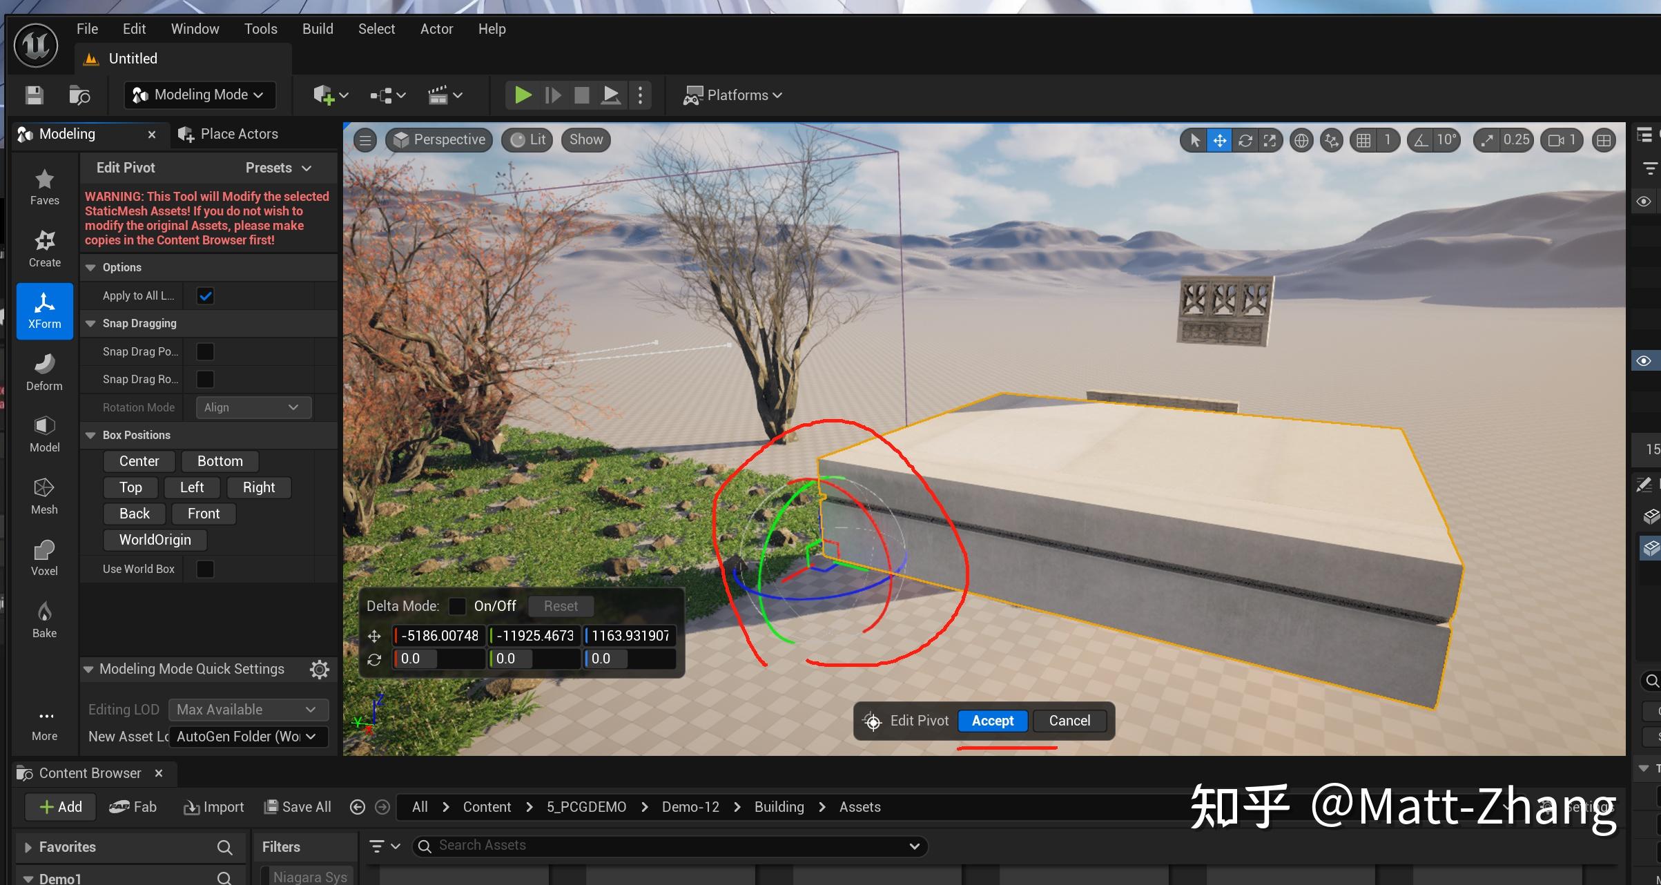
Task: Click the green Play button
Action: [x=523, y=95]
